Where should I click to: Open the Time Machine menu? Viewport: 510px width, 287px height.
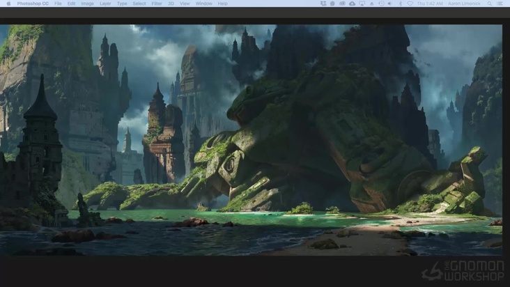pos(381,3)
